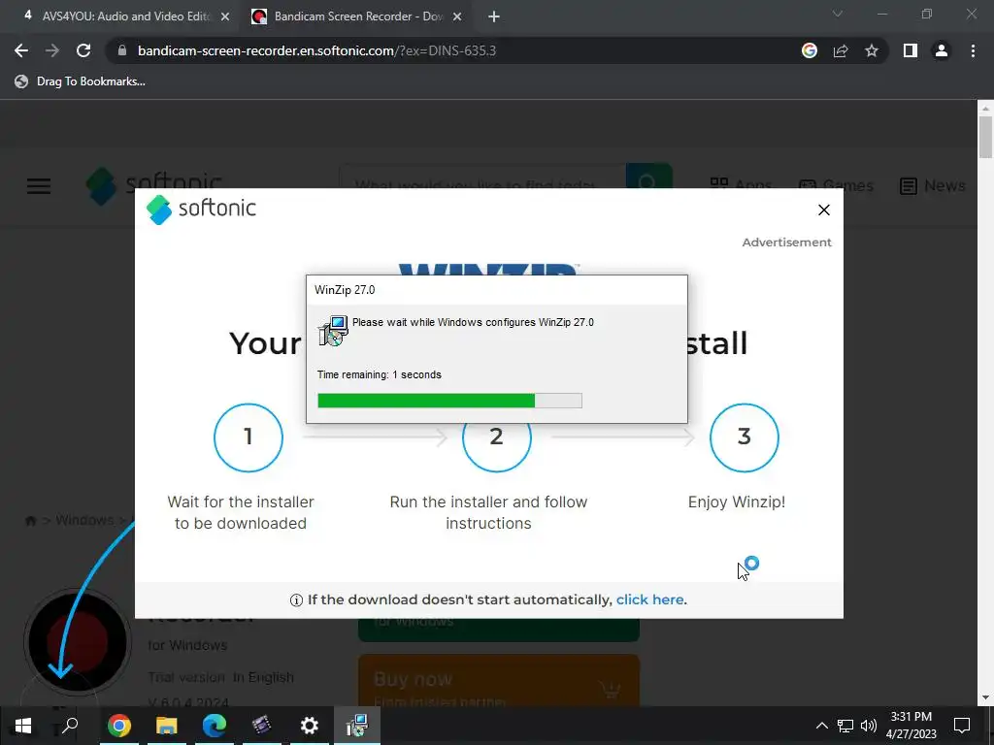Close the AVS4YOU tab
This screenshot has width=994, height=745.
click(225, 17)
